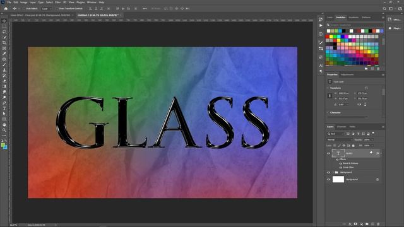This screenshot has height=227, width=404.
Task: Select the Eraser tool
Action: point(4,81)
